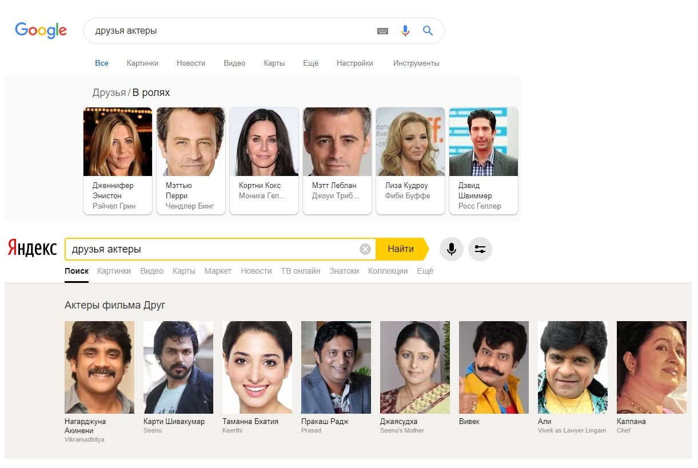Click Seenu's Mother role text
The height and width of the screenshot is (468, 698).
pos(402,430)
